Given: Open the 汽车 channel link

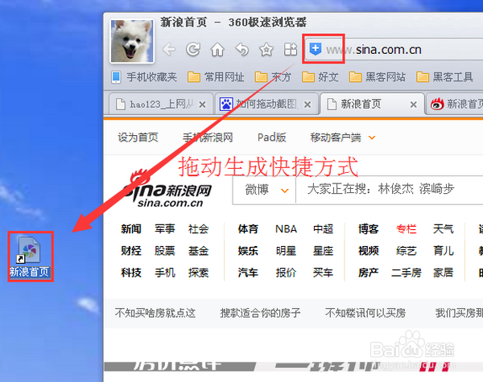Looking at the screenshot, I should pyautogui.click(x=248, y=273).
